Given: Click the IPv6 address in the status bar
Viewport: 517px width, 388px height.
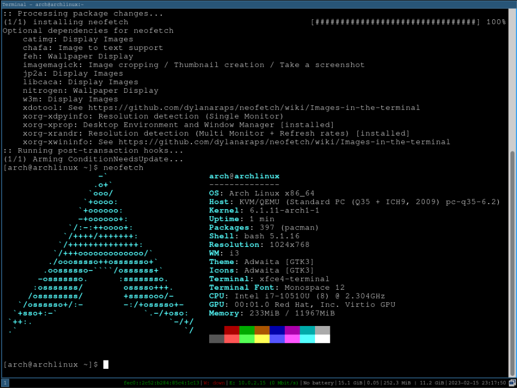Looking at the screenshot, I should tap(161, 383).
